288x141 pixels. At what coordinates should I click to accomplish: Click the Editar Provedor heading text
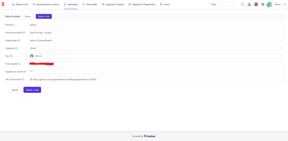click(13, 16)
